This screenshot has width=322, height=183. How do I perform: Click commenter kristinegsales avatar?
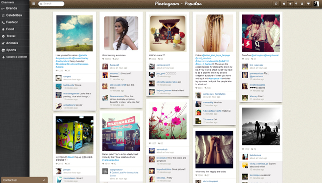coord(245,86)
